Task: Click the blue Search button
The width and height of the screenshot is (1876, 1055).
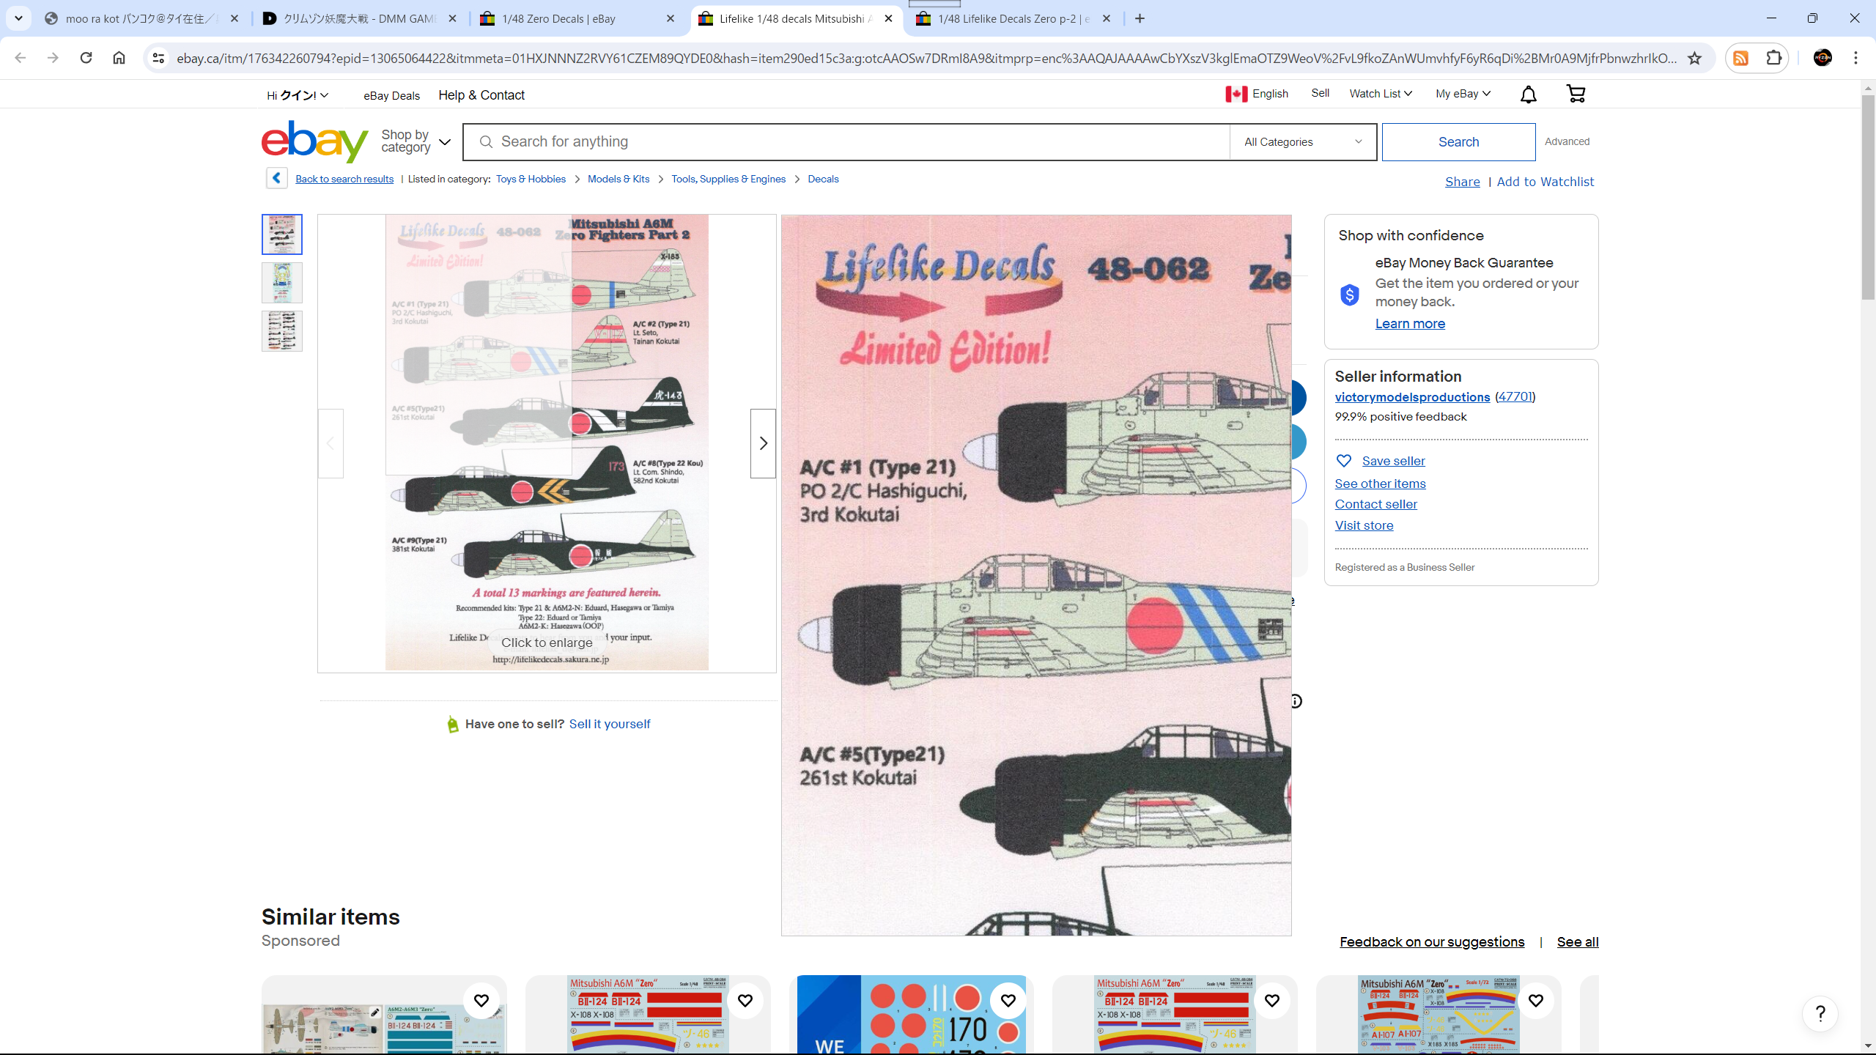Action: (x=1458, y=142)
